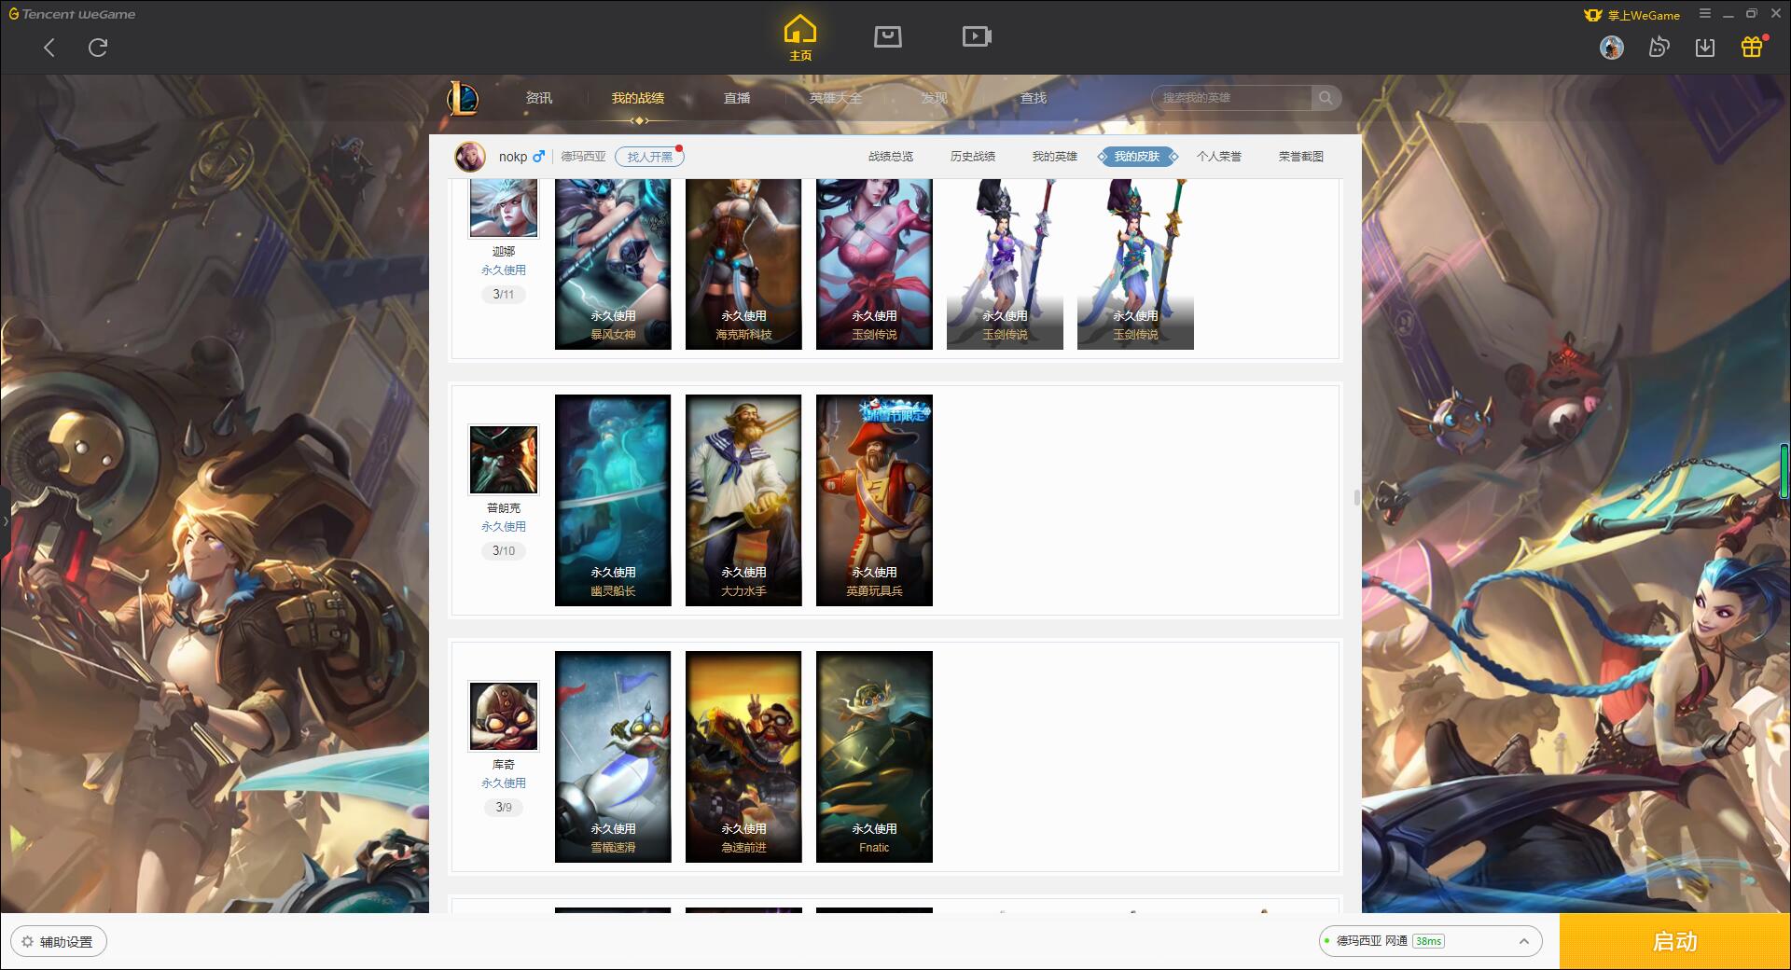Image resolution: width=1791 pixels, height=970 pixels.
Task: Open the 急速前进 skin card
Action: [x=743, y=756]
